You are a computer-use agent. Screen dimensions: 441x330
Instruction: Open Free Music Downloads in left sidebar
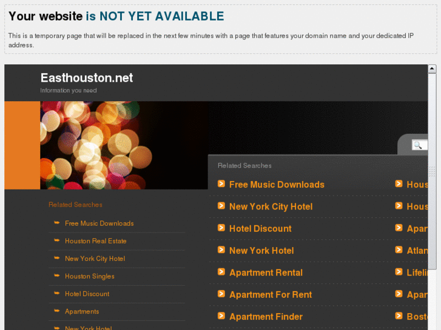pos(99,223)
